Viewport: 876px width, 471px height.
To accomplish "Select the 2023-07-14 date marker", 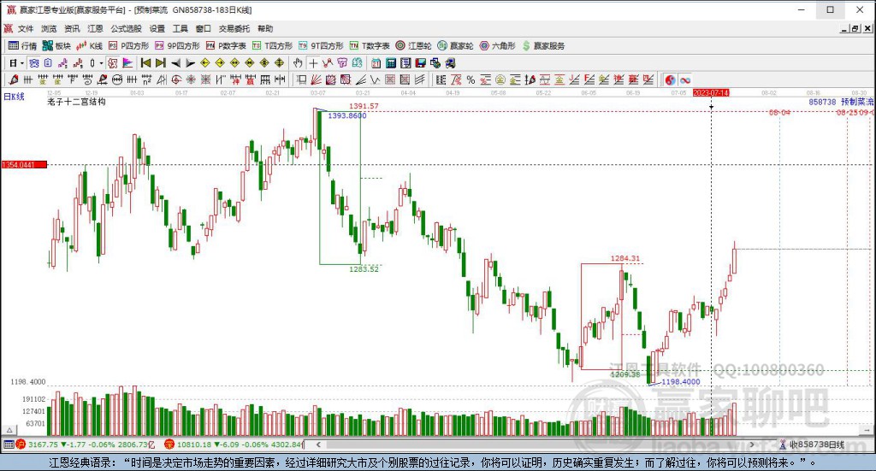I will [x=710, y=91].
